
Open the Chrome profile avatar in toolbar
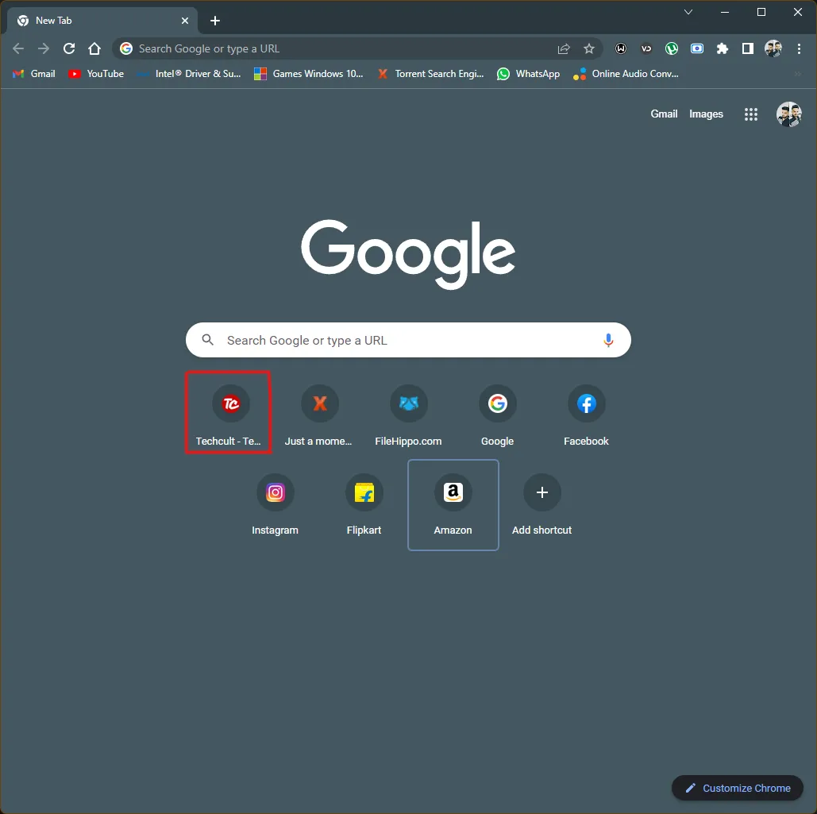[x=773, y=48]
